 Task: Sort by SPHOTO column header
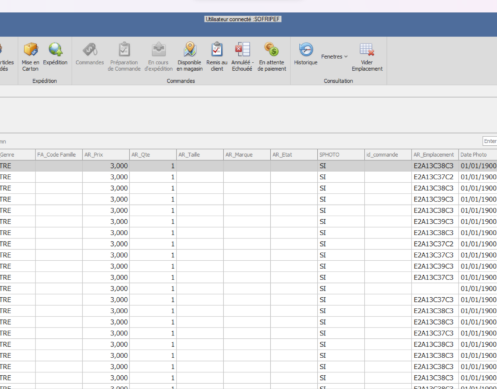[x=340, y=155]
